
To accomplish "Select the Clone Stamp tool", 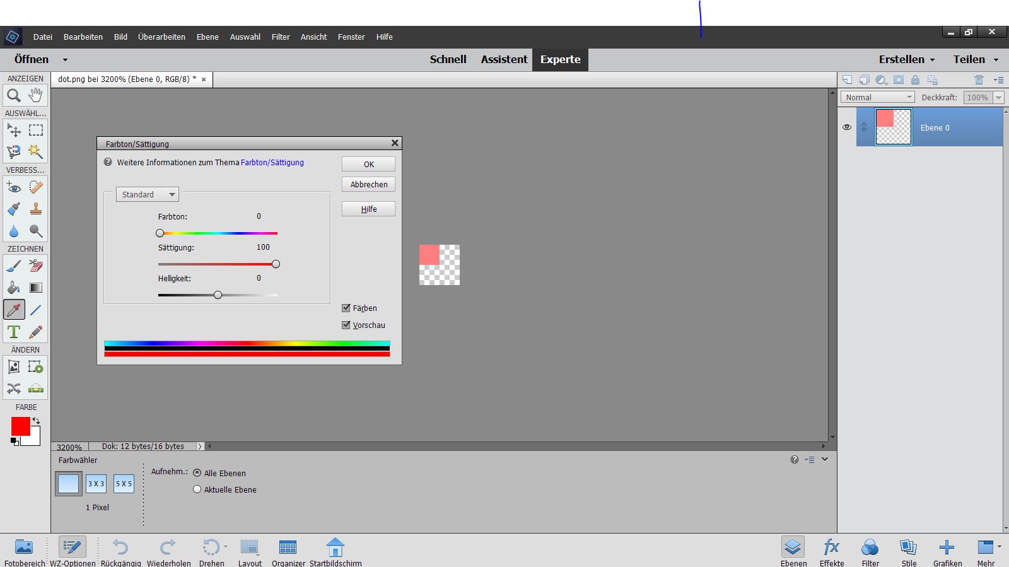I will (36, 209).
